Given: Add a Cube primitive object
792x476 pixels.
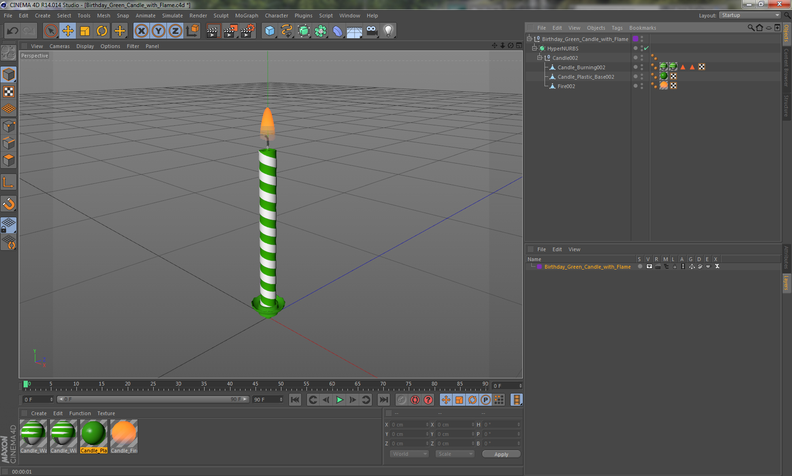Looking at the screenshot, I should pos(270,31).
